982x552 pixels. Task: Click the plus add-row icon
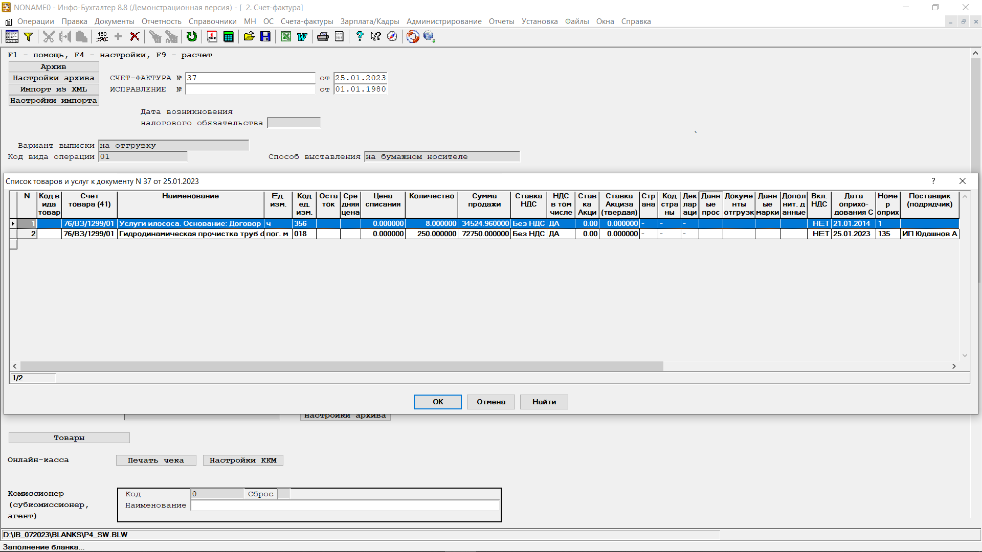coord(118,36)
